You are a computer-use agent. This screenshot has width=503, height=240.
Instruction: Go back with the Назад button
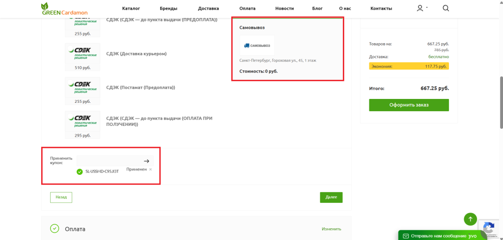pyautogui.click(x=61, y=197)
